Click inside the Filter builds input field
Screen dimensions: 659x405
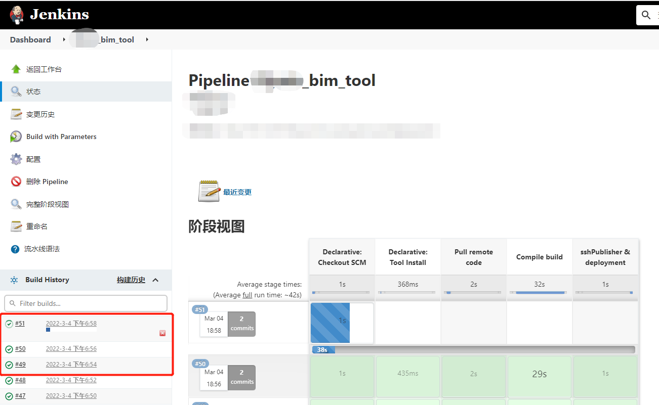click(86, 303)
